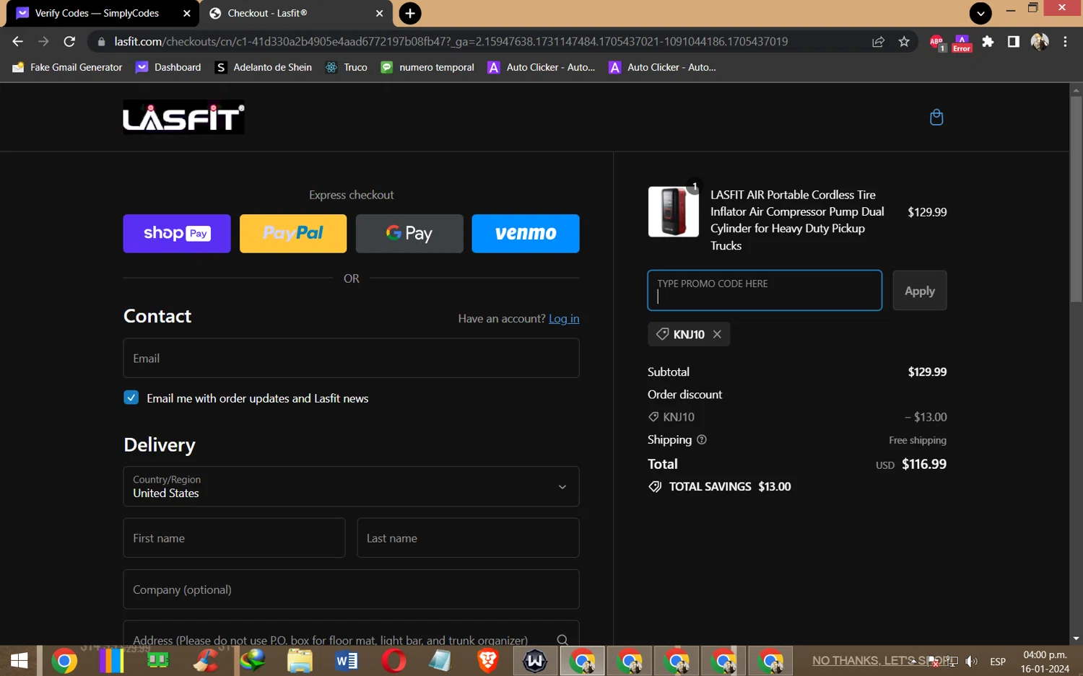Viewport: 1083px width, 676px height.
Task: Close the Checkout Lasfit tab
Action: (379, 13)
